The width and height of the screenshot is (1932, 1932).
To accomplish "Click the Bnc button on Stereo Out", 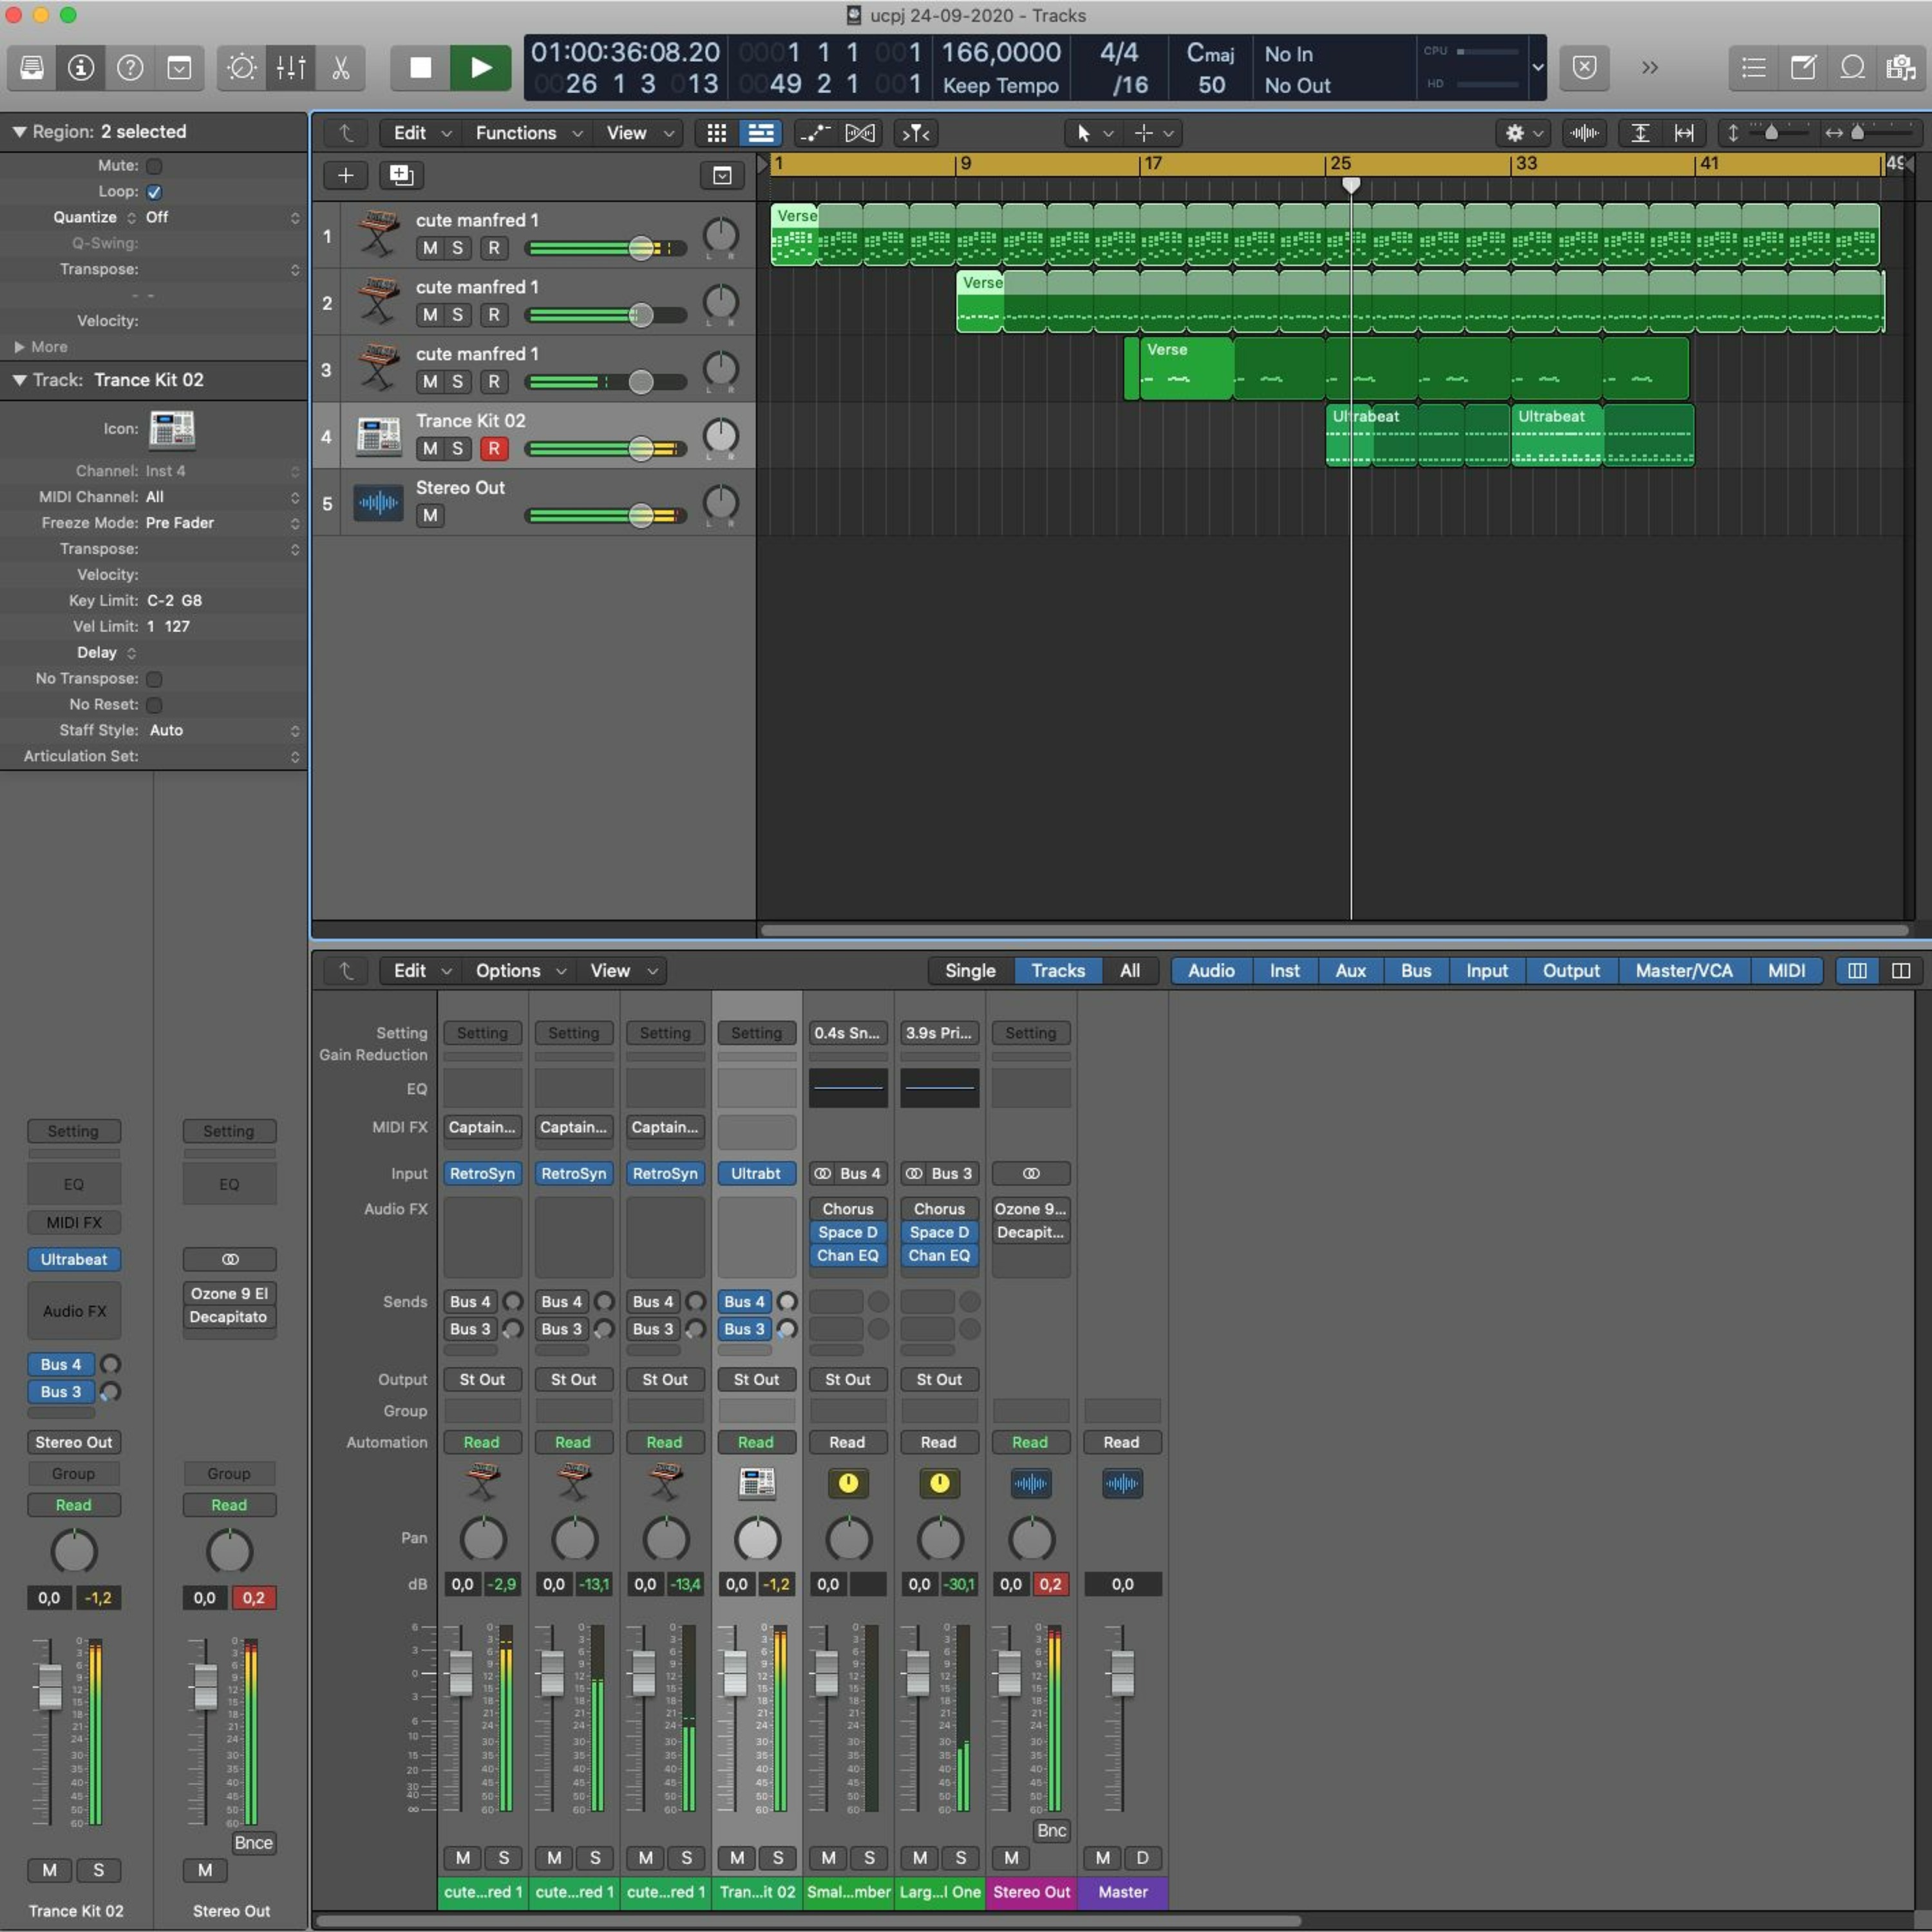I will 1051,1831.
